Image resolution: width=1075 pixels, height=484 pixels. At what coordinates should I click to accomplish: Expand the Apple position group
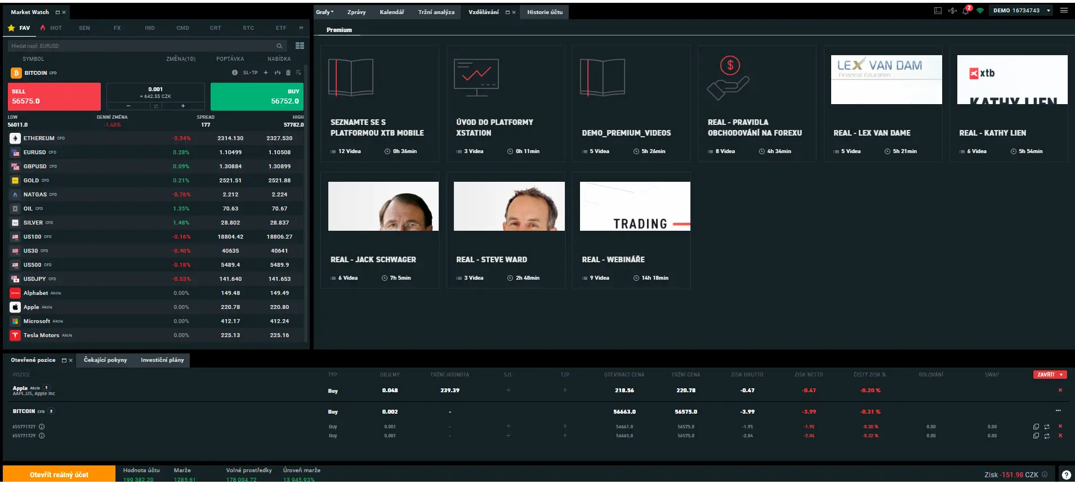(x=46, y=387)
